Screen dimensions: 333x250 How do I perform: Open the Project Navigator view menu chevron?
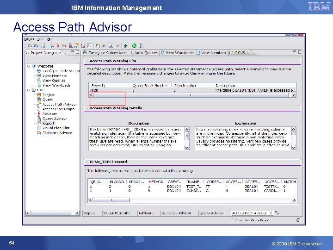(x=77, y=58)
